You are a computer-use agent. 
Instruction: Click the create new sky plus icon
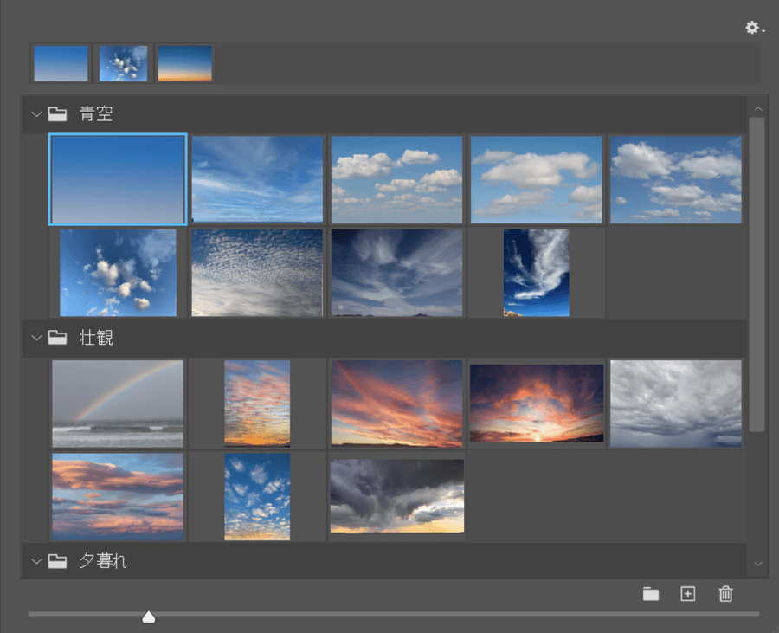pyautogui.click(x=688, y=594)
